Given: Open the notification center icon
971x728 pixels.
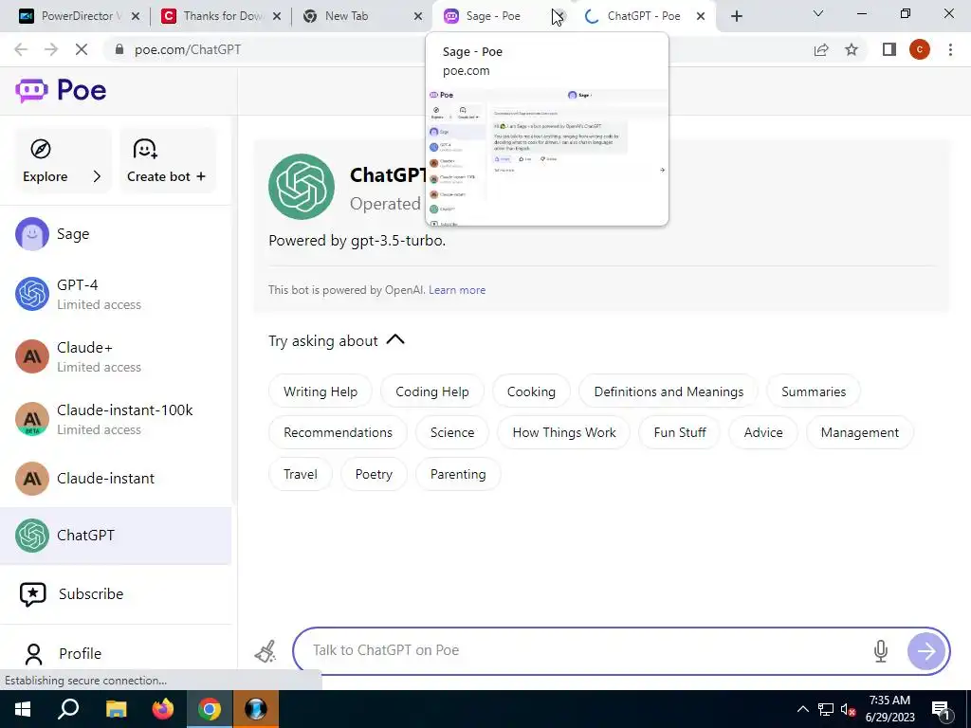Looking at the screenshot, I should point(942,710).
